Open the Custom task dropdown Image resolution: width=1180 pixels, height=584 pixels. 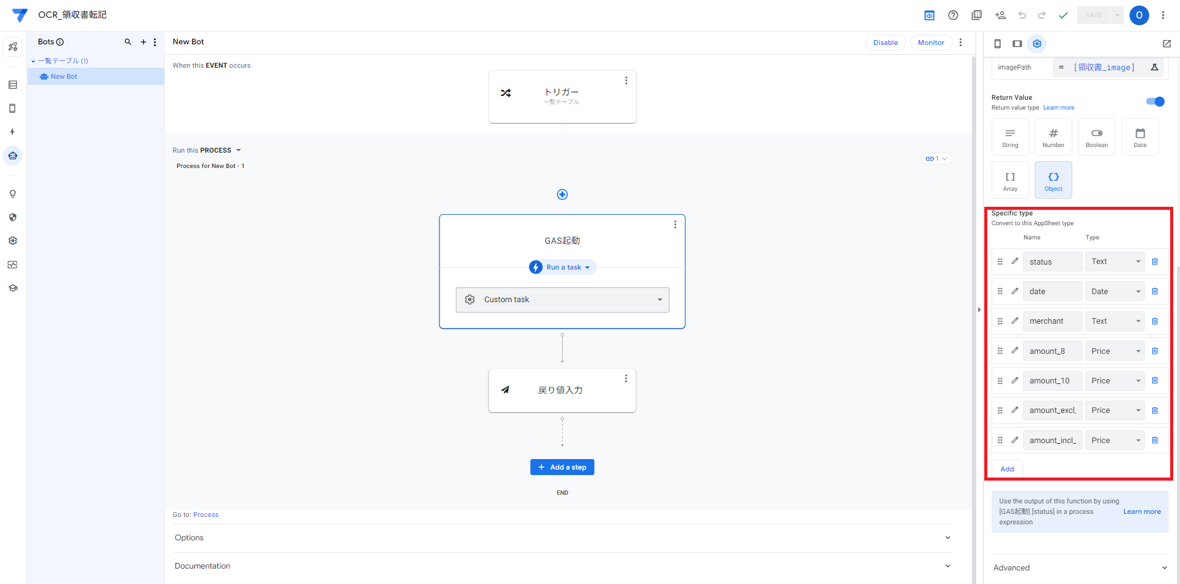(x=562, y=300)
